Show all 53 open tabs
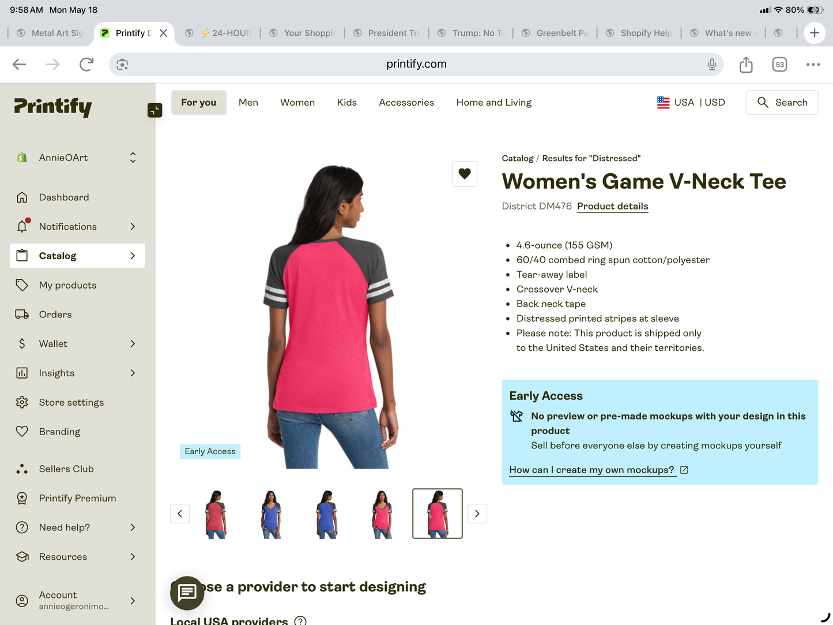 coord(779,65)
